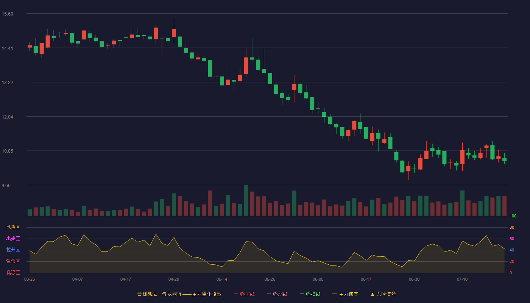
Task: Click the 06-17 date label
Action: tap(366, 279)
